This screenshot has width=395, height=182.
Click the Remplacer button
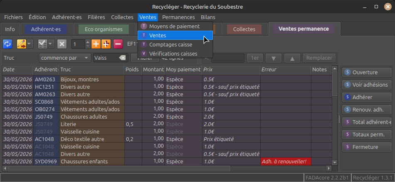pos(319,58)
